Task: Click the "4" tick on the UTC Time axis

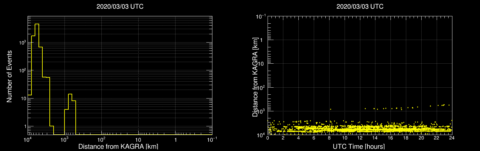Action: pyautogui.click(x=298, y=138)
